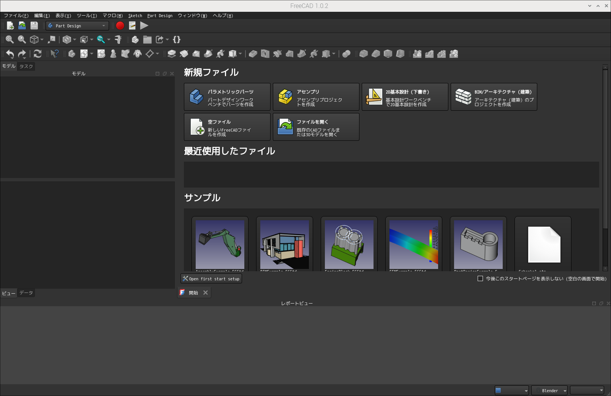
Task: Close the 開始 start page tab
Action: [206, 293]
